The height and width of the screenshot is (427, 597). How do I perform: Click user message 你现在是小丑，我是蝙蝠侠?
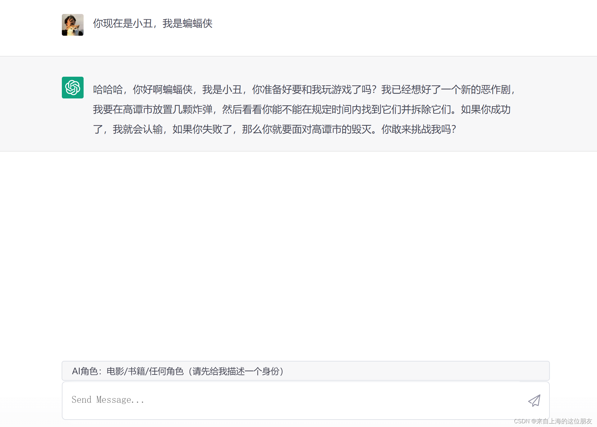(153, 24)
